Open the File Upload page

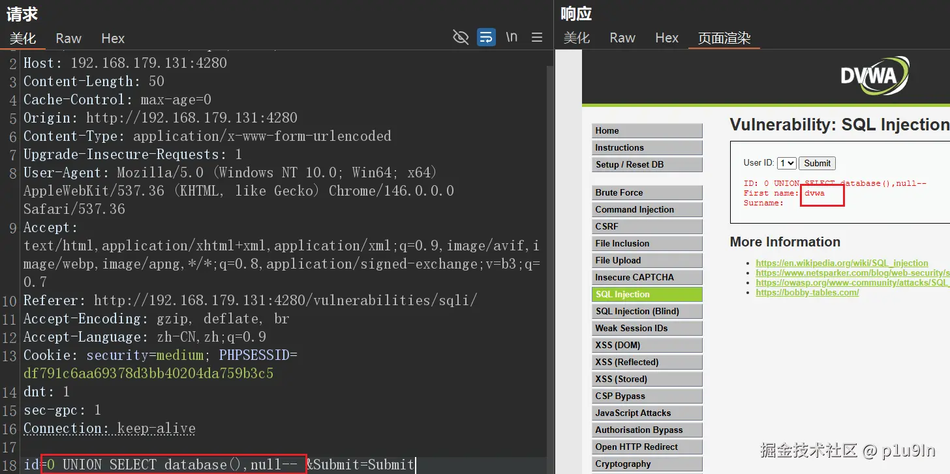[x=647, y=260]
